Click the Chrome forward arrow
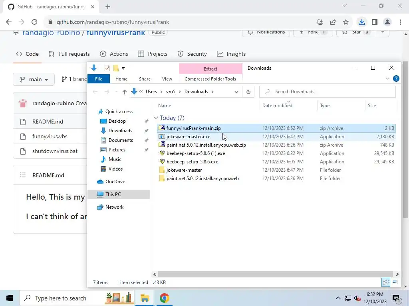The image size is (409, 306). (22, 22)
